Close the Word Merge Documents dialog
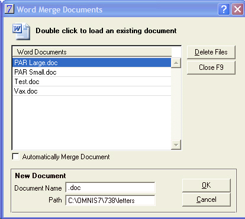The image size is (245, 219). (237, 9)
